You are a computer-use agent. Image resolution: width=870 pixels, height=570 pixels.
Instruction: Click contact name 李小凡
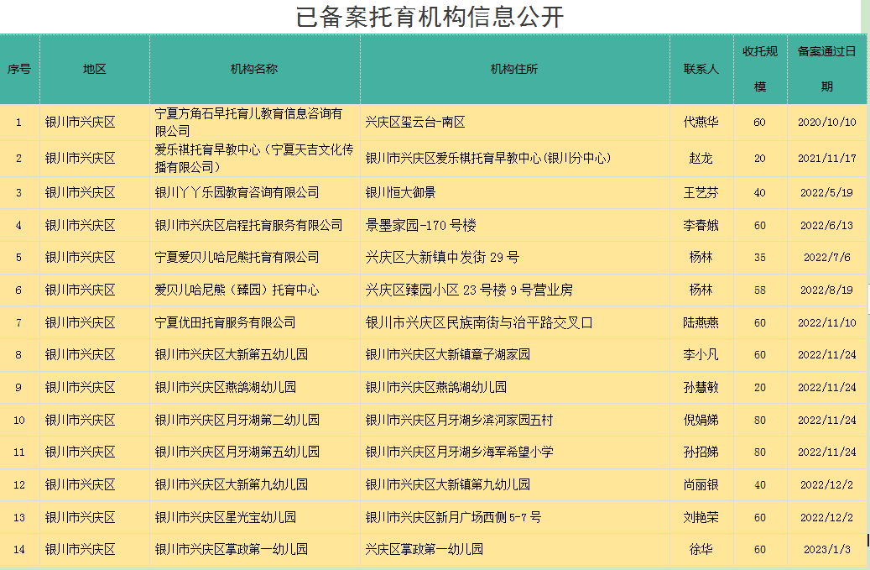(701, 354)
